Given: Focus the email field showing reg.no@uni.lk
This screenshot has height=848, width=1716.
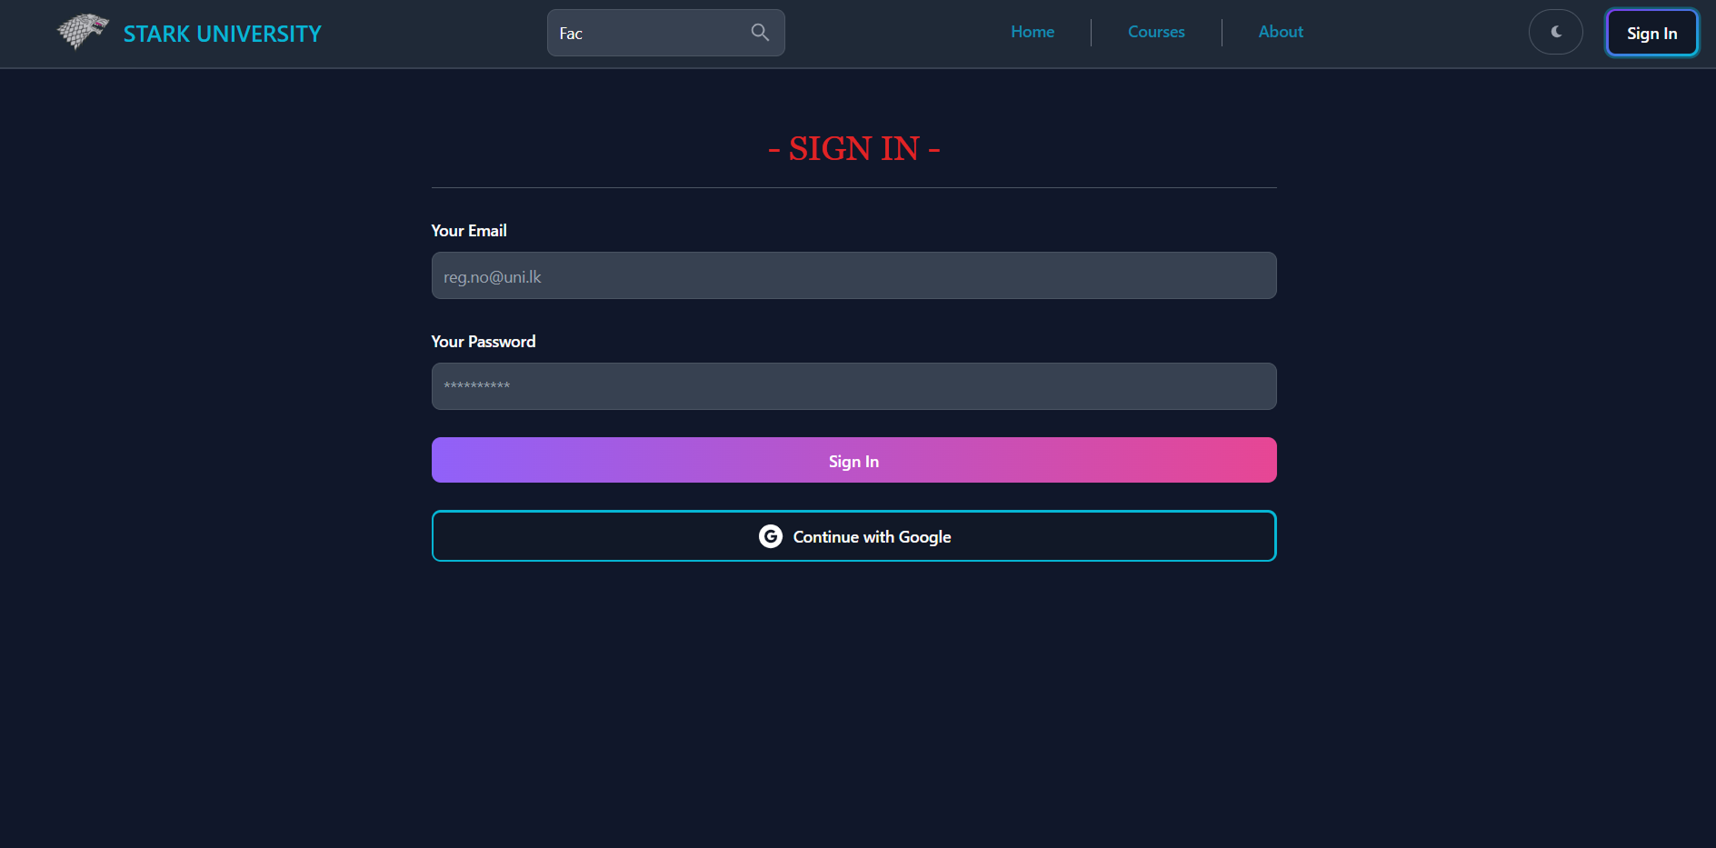Looking at the screenshot, I should pyautogui.click(x=853, y=275).
